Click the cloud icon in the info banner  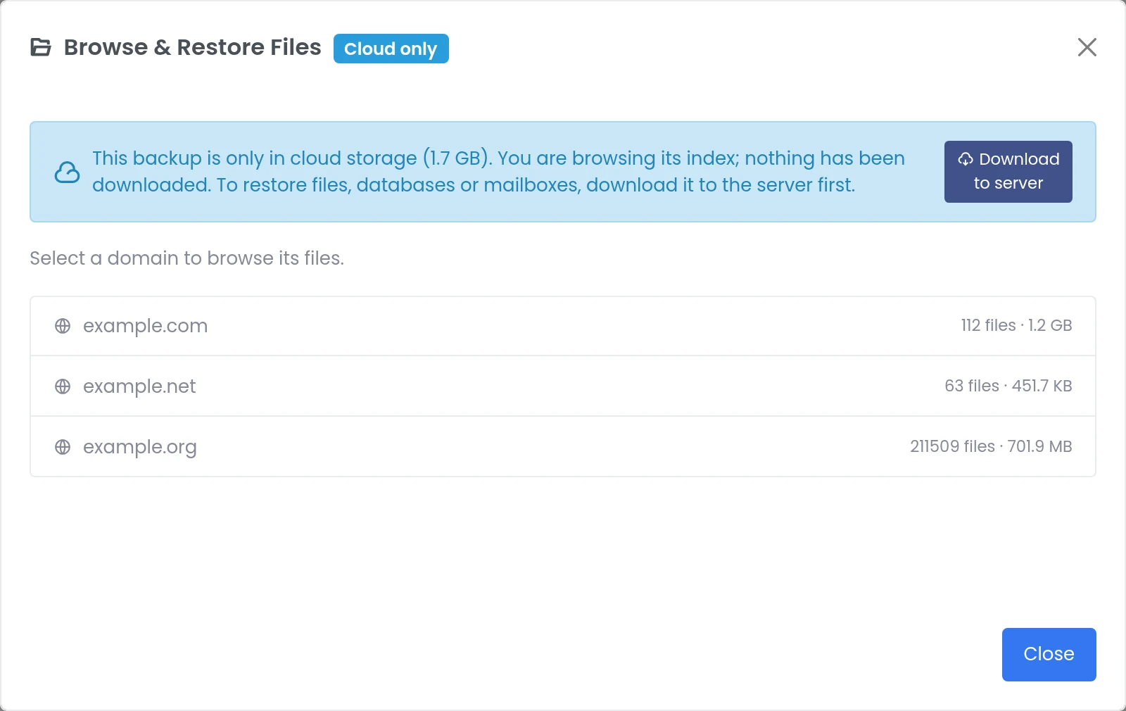pos(68,172)
